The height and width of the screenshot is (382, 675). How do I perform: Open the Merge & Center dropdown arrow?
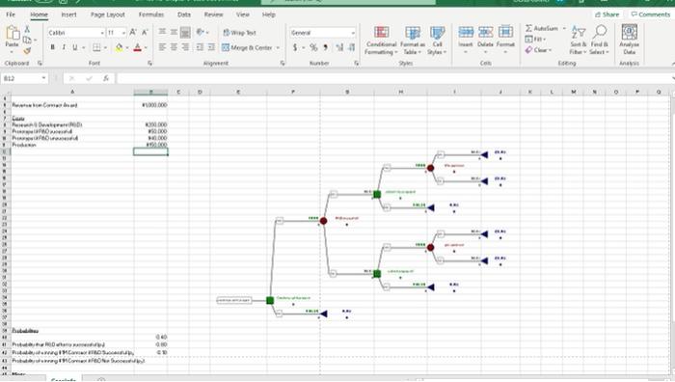(278, 48)
